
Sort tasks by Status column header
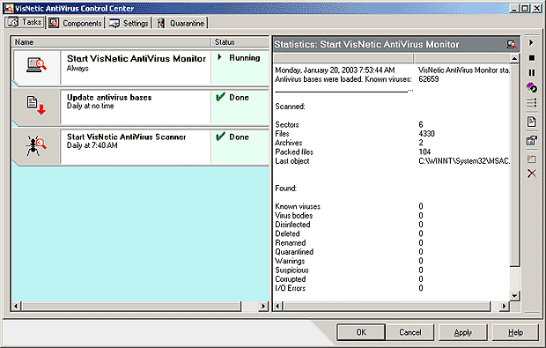(x=240, y=42)
